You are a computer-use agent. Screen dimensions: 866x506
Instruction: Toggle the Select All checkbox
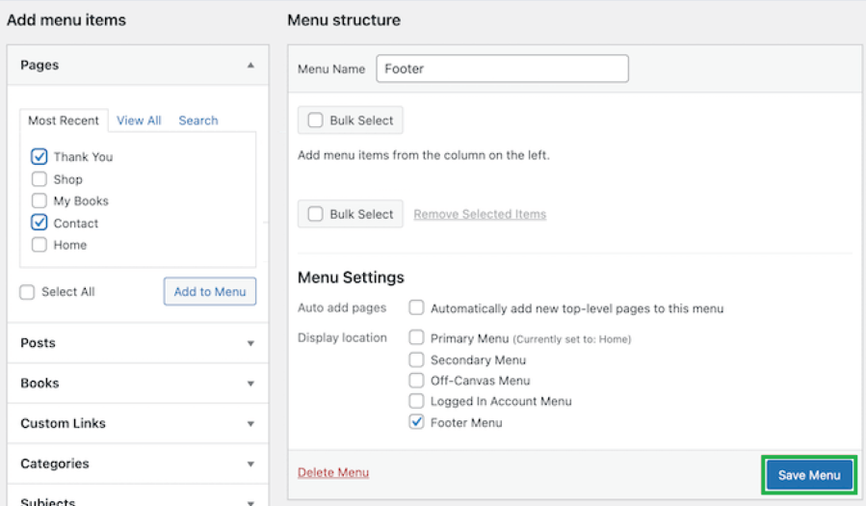pyautogui.click(x=27, y=292)
